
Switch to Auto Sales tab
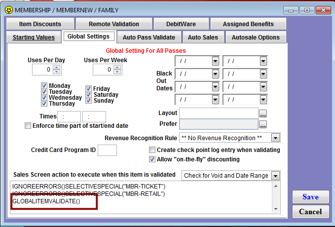click(x=203, y=37)
